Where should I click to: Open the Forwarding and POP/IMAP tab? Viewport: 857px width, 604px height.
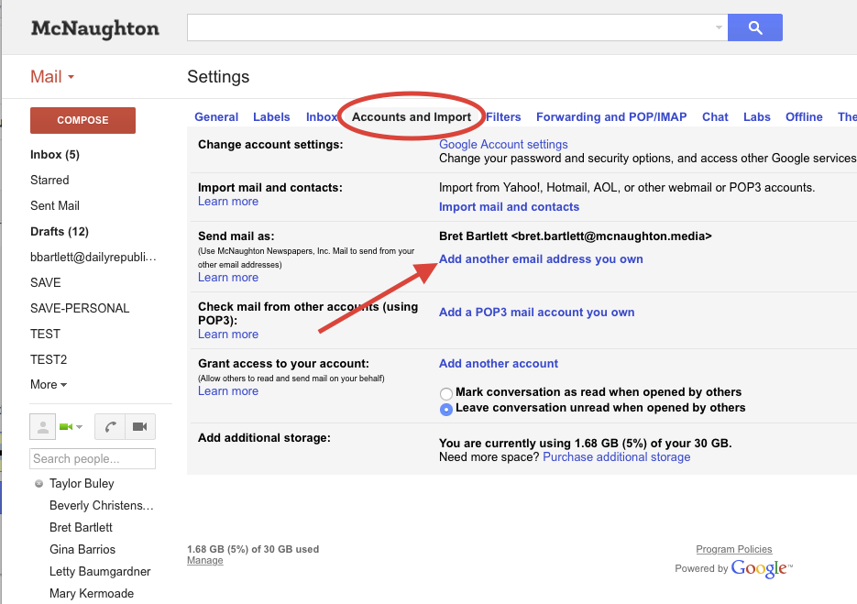click(611, 117)
